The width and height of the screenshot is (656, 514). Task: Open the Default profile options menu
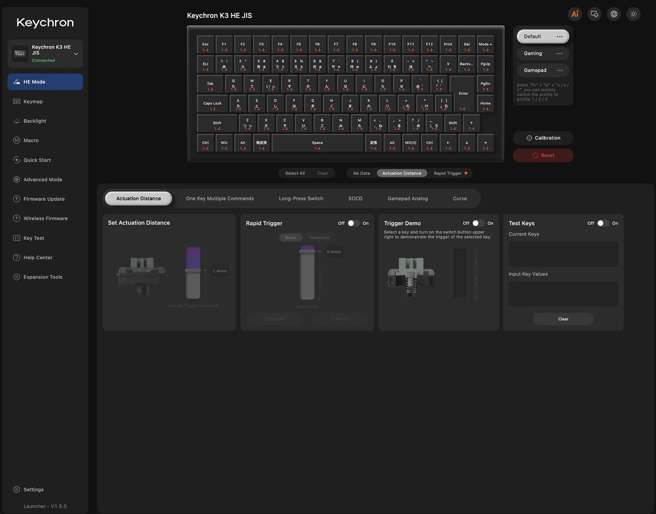tap(560, 37)
